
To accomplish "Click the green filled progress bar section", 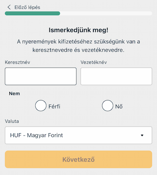I will [x=33, y=13].
